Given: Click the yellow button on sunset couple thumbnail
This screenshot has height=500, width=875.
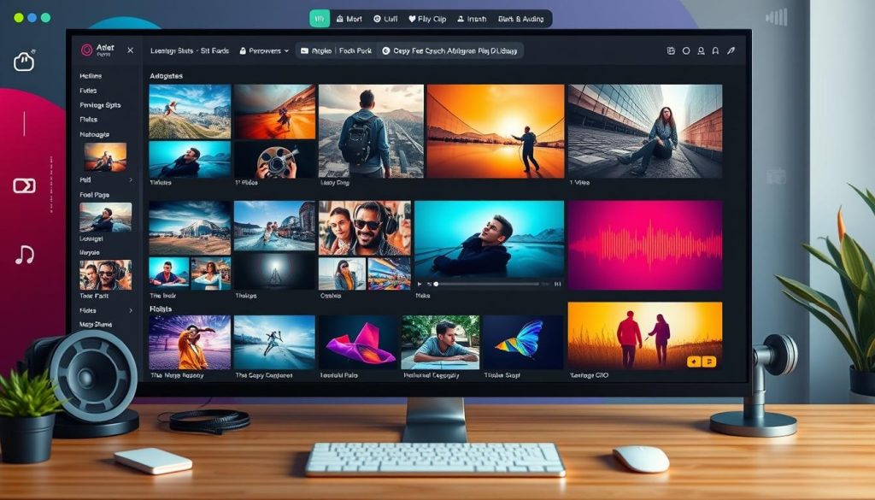Looking at the screenshot, I should (700, 362).
